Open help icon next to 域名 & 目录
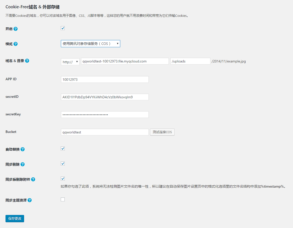The height and width of the screenshot is (228, 293). point(27,61)
